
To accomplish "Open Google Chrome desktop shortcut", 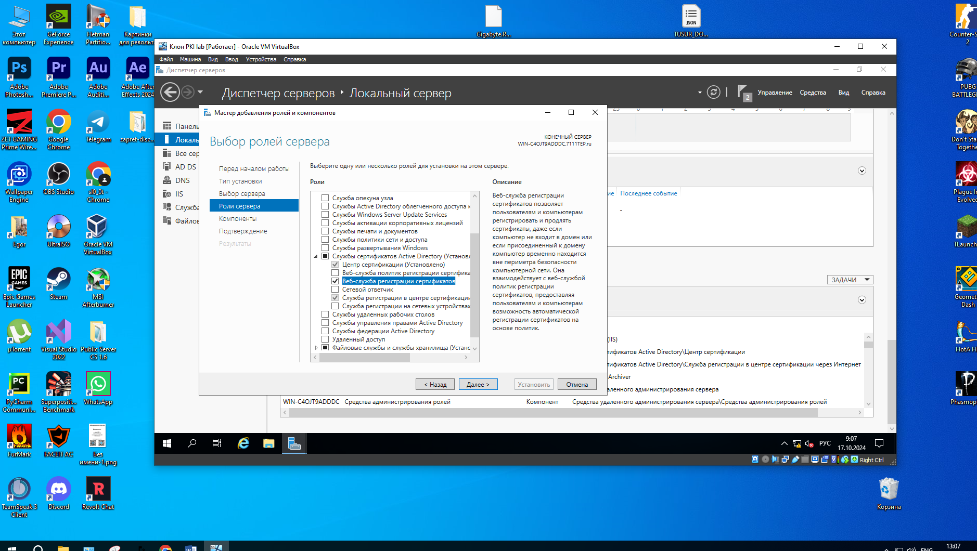I will (59, 130).
